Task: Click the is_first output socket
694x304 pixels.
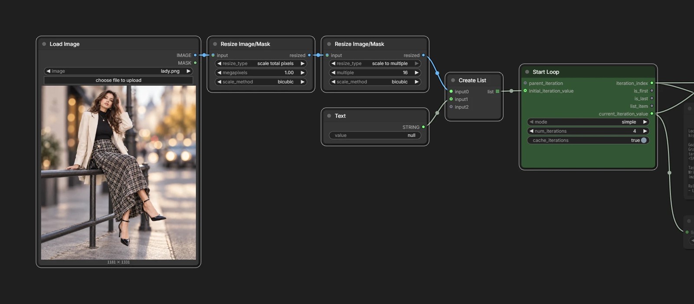Action: tap(651, 91)
